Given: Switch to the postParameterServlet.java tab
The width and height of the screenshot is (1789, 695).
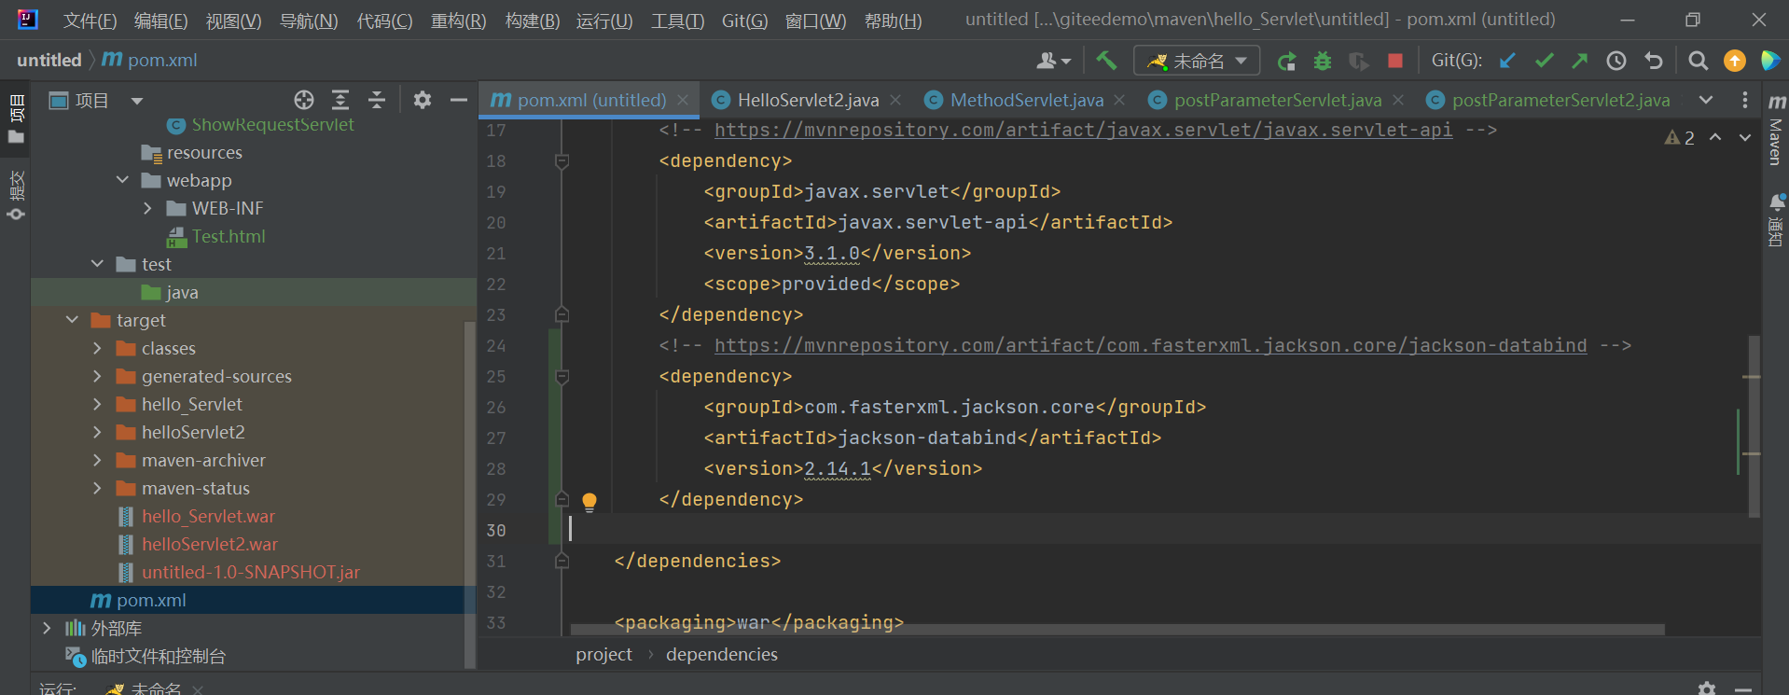Looking at the screenshot, I should 1277,100.
